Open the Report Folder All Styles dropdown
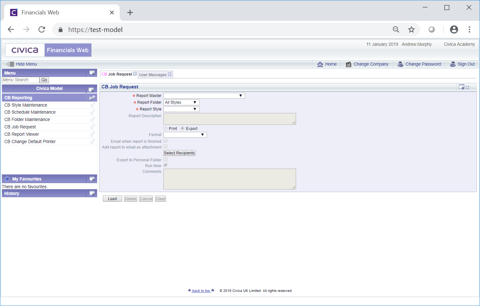The width and height of the screenshot is (480, 306). [181, 102]
